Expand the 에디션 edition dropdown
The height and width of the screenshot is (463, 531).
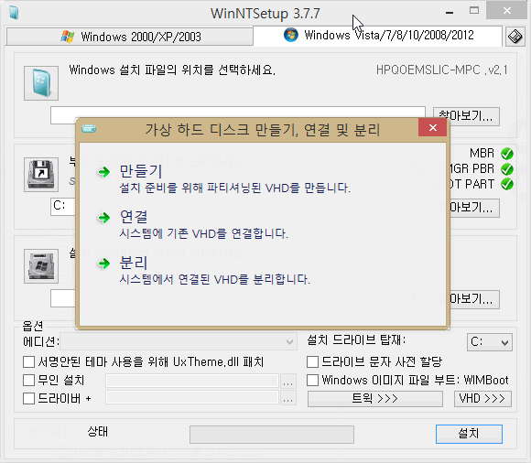[x=179, y=342]
